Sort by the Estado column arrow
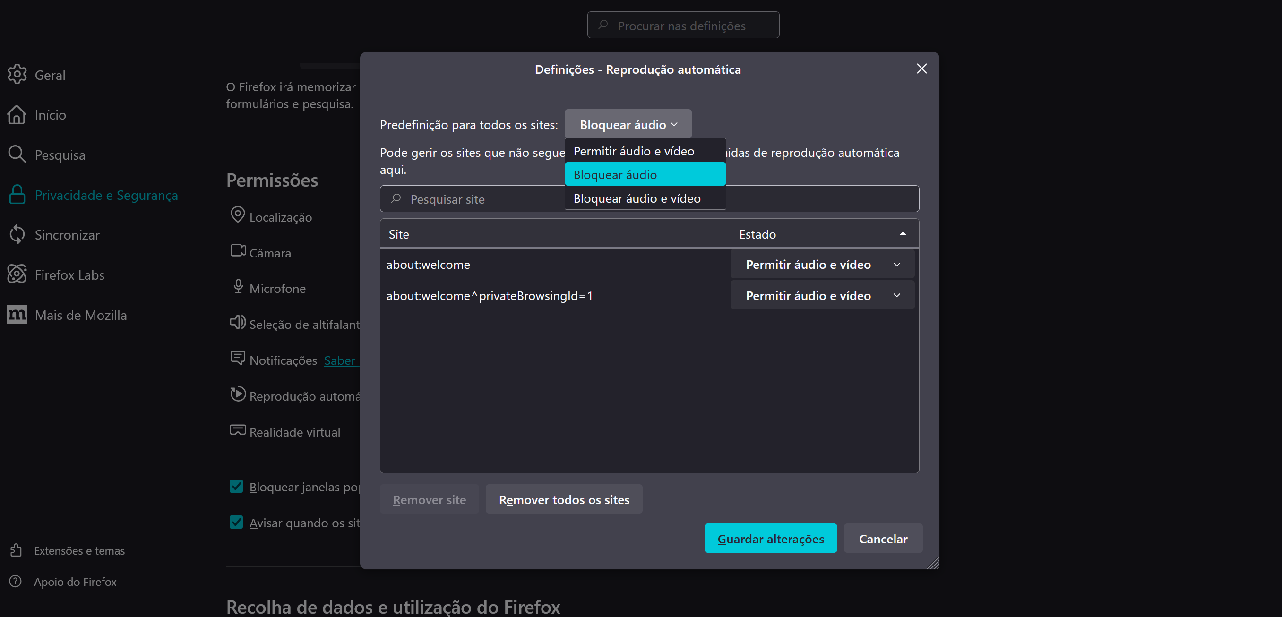 (902, 234)
